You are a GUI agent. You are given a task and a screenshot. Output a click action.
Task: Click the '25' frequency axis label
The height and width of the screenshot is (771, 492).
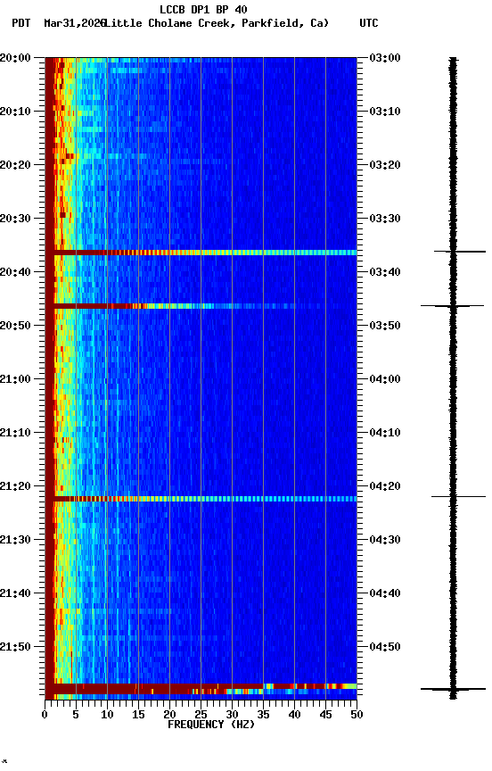coord(201,715)
